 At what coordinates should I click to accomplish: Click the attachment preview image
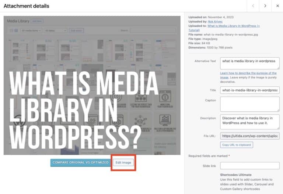[92, 85]
